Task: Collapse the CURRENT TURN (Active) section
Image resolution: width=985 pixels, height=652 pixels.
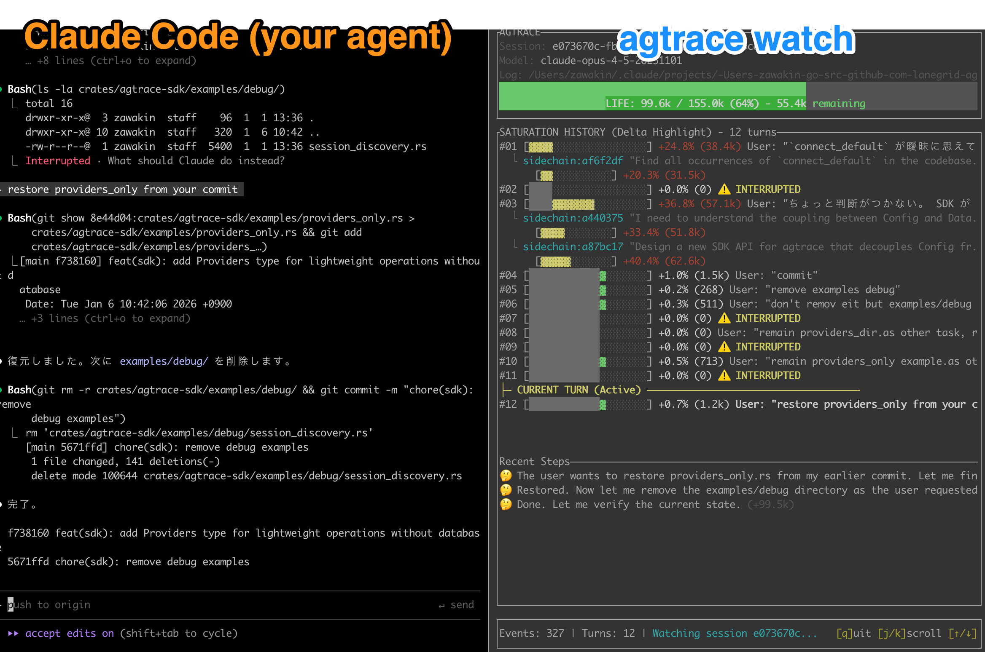Action: tap(579, 390)
